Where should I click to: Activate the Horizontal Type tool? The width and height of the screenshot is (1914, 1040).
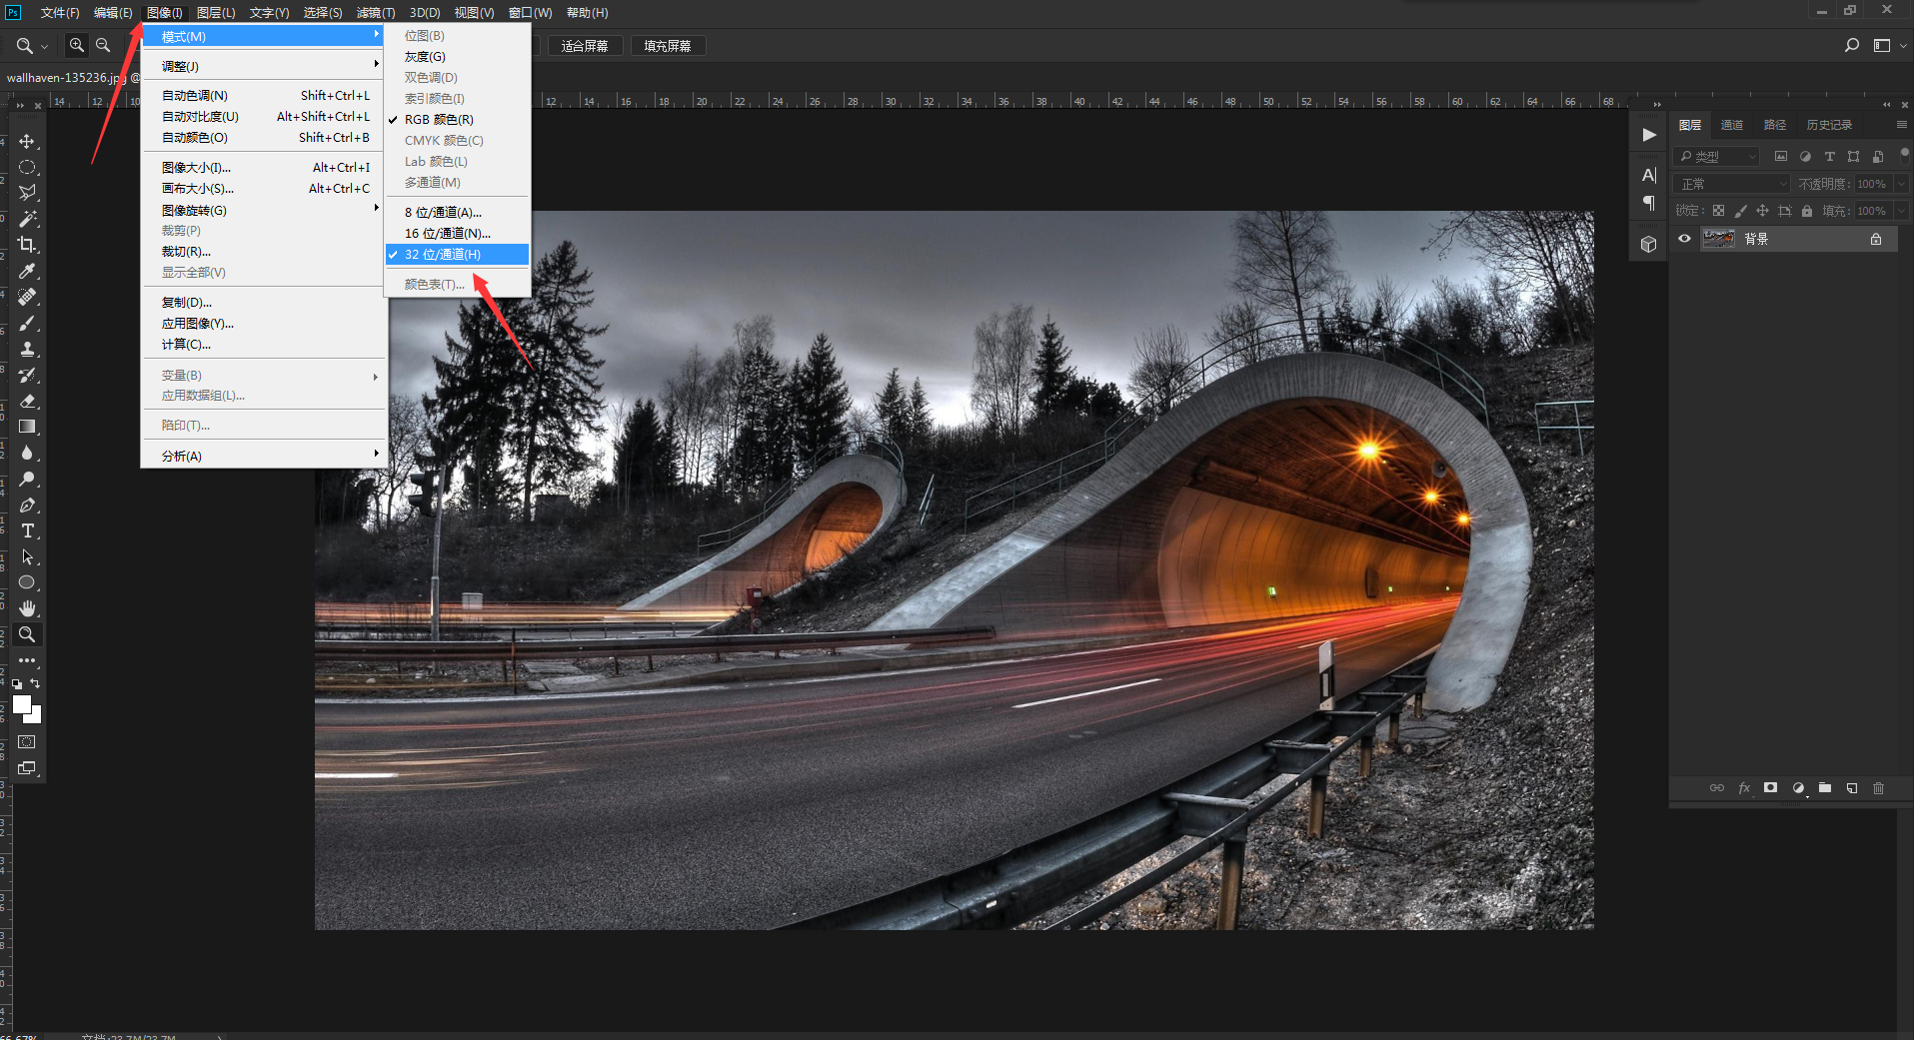coord(27,530)
